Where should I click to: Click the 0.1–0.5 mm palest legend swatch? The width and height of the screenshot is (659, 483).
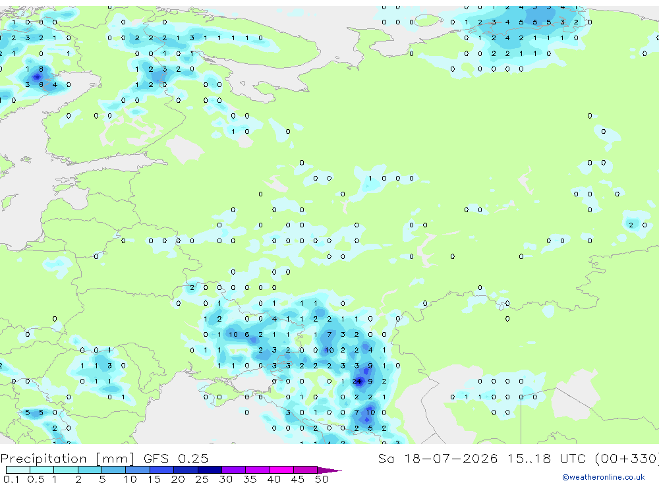click(18, 470)
